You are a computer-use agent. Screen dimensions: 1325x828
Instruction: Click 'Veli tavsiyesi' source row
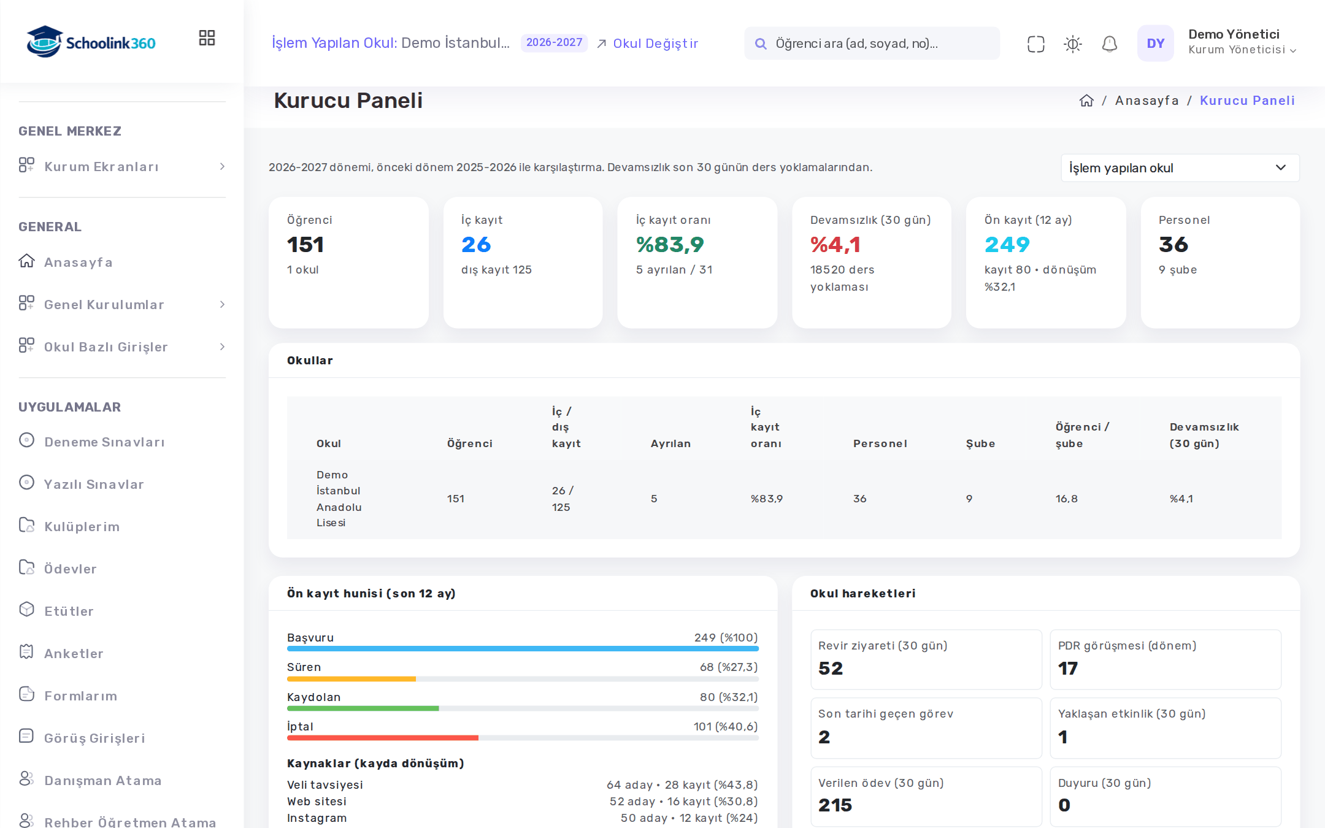523,785
